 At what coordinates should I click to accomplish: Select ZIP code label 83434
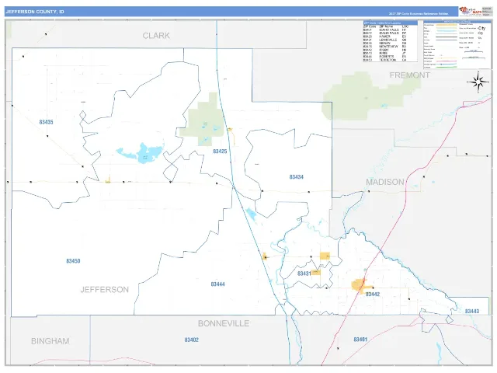pyautogui.click(x=297, y=177)
